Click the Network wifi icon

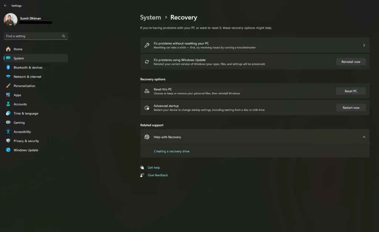(8, 77)
